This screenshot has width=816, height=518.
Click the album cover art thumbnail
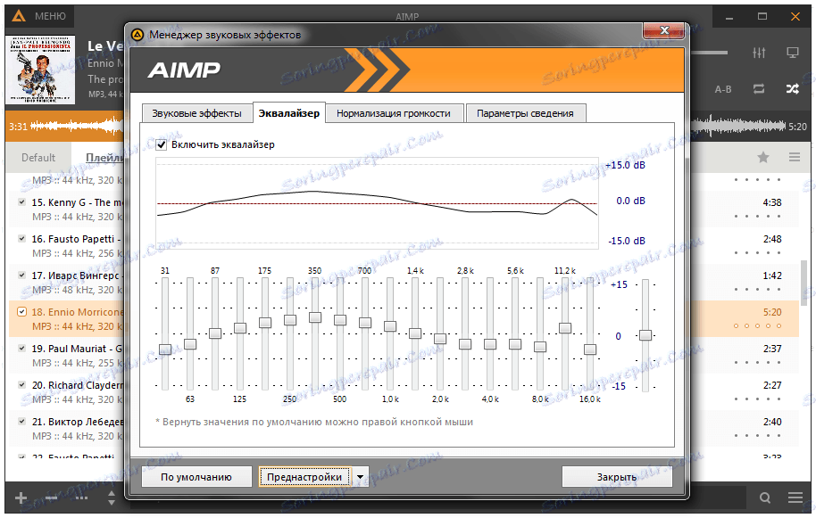coord(42,70)
